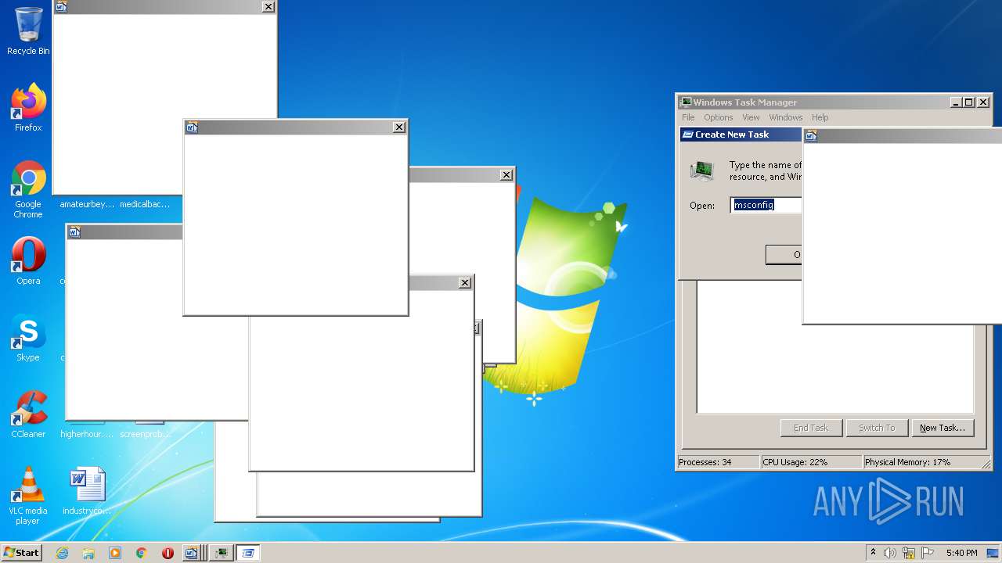The image size is (1002, 563).
Task: Click the Task Manager title bar icon
Action: coord(686,102)
